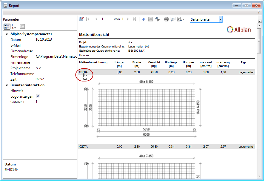Jump to the last report page

coord(134,19)
